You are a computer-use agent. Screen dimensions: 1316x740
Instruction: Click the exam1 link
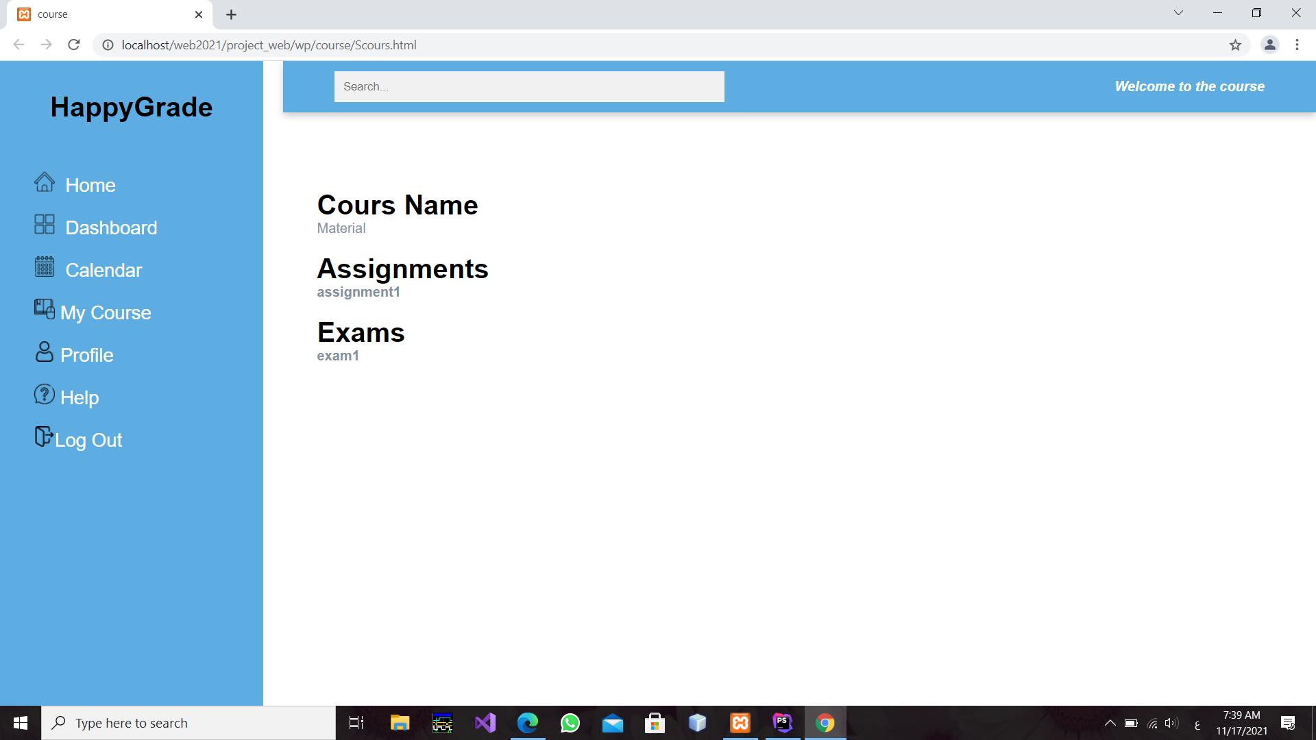(337, 356)
